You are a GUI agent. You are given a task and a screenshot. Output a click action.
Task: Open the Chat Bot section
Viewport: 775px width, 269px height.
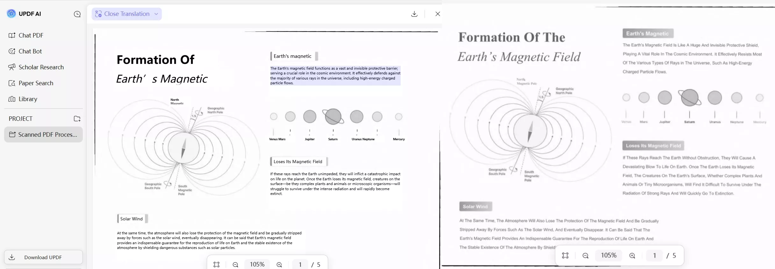click(25, 51)
